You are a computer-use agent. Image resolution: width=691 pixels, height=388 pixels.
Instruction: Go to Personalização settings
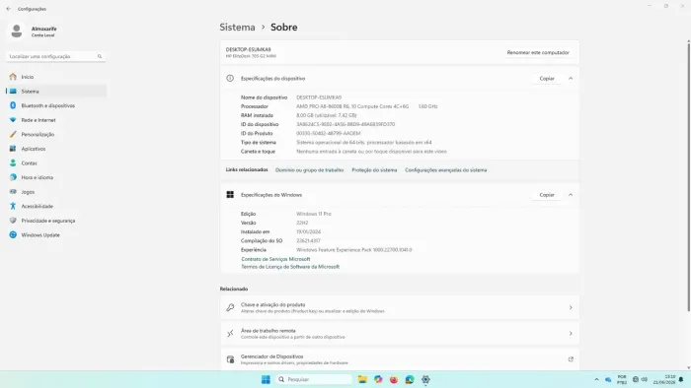[56, 135]
